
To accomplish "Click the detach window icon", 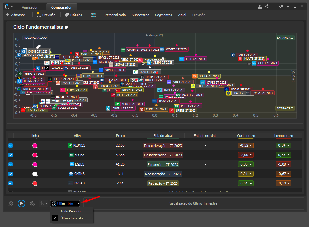I will tap(273, 6).
